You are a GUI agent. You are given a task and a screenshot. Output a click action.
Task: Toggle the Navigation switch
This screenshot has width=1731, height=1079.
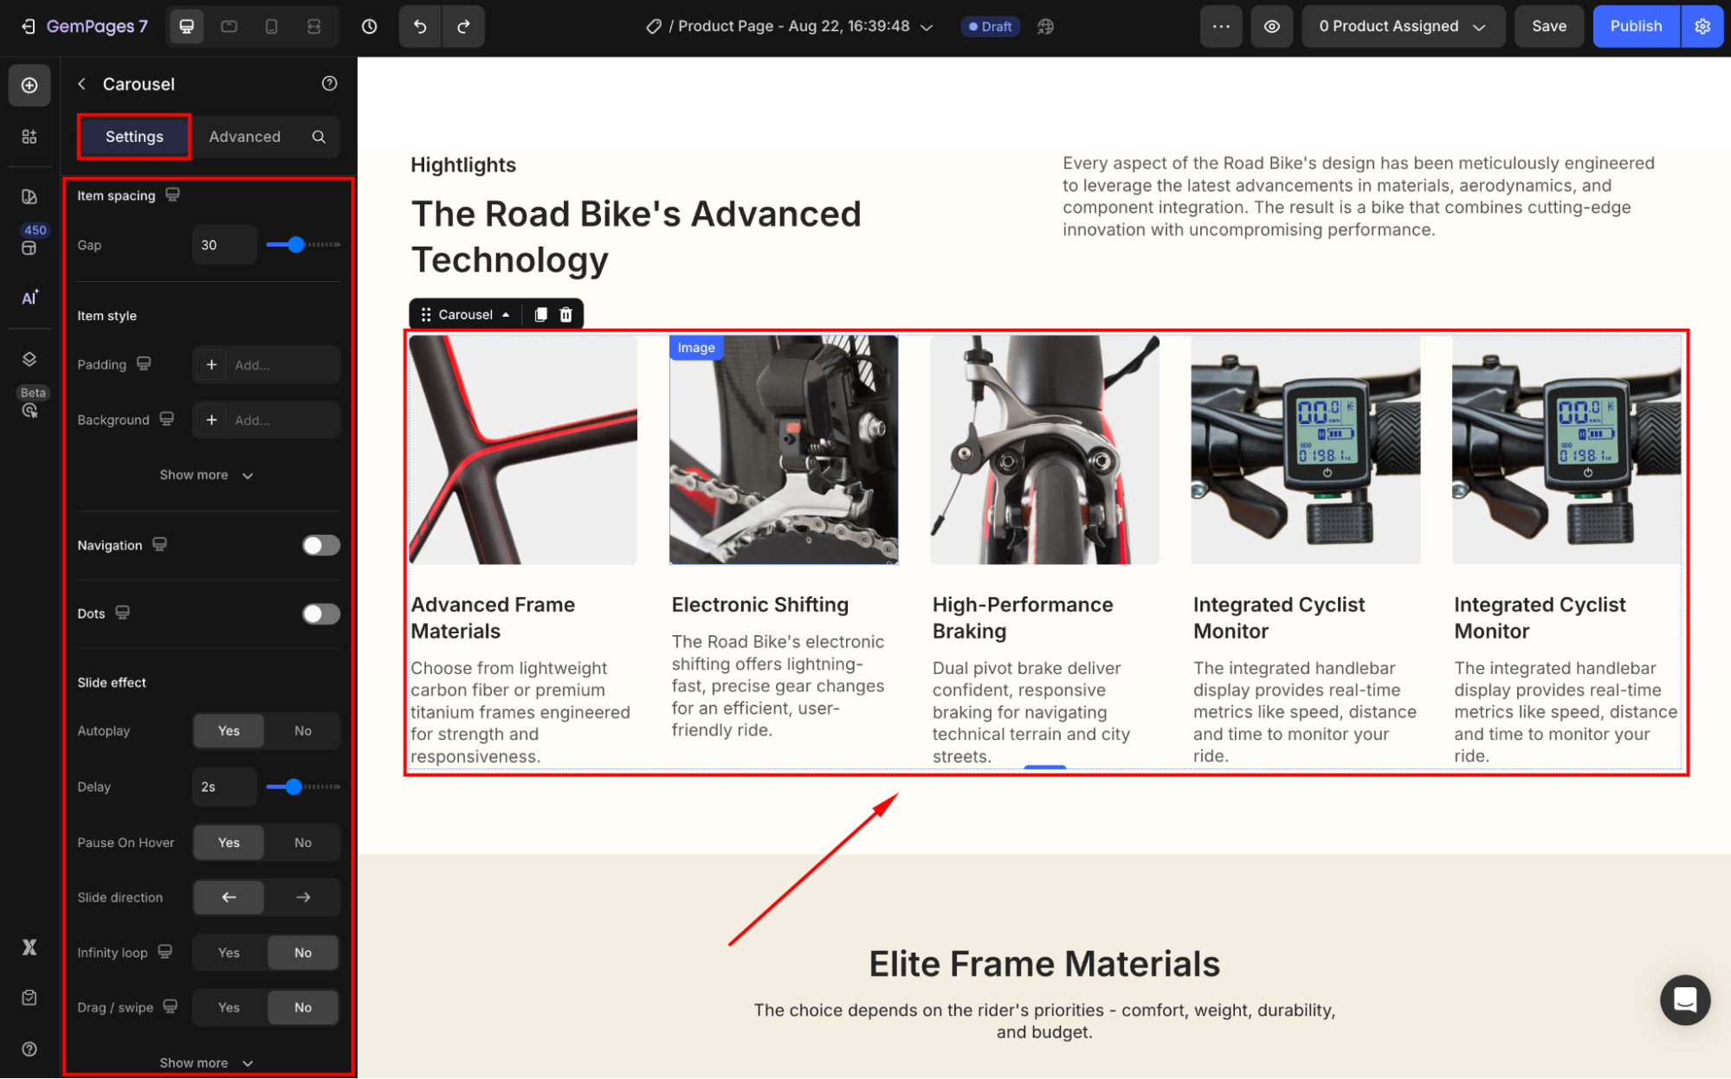click(320, 545)
